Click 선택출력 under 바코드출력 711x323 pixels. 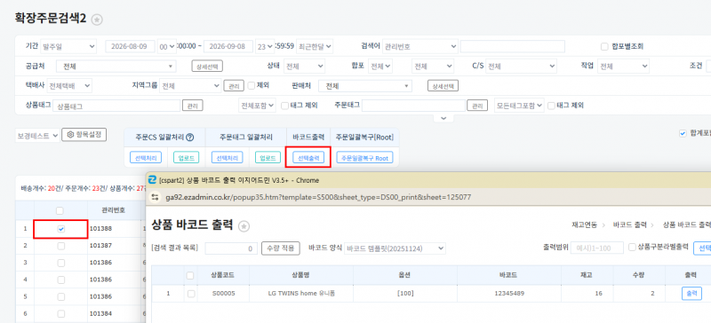point(308,158)
